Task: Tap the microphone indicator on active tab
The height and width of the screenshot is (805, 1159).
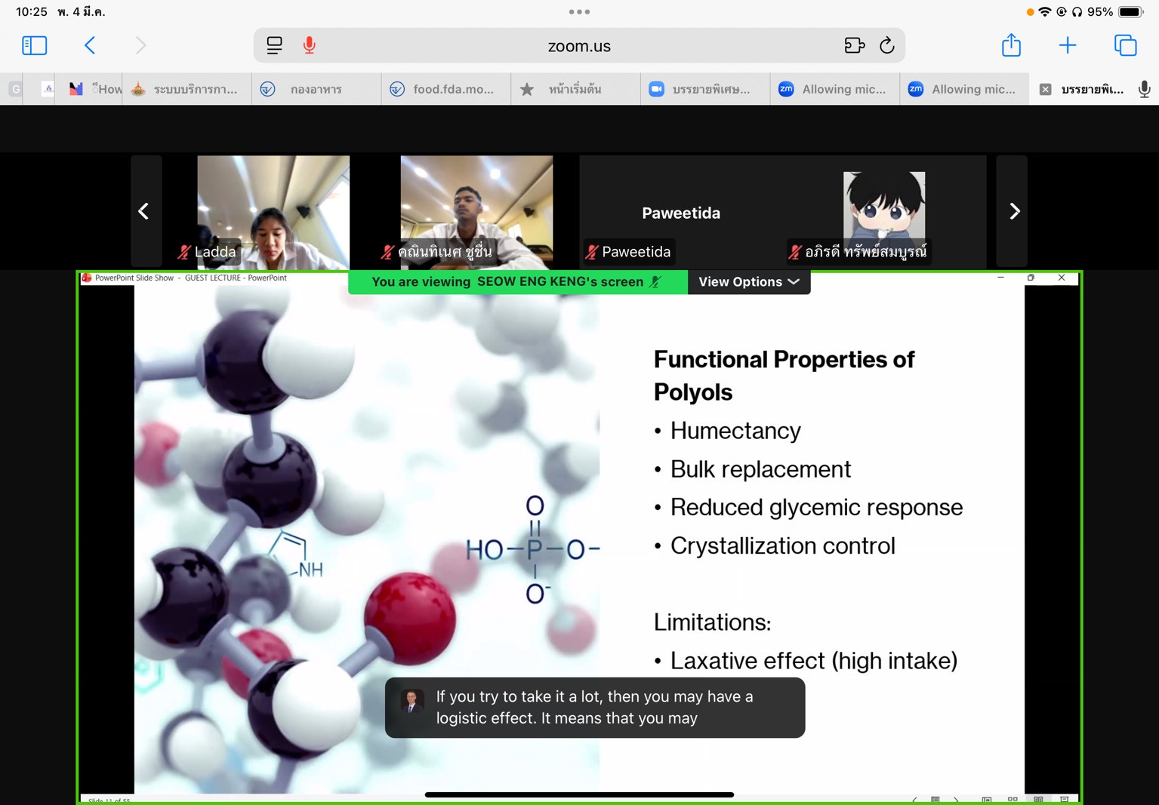Action: [1144, 89]
